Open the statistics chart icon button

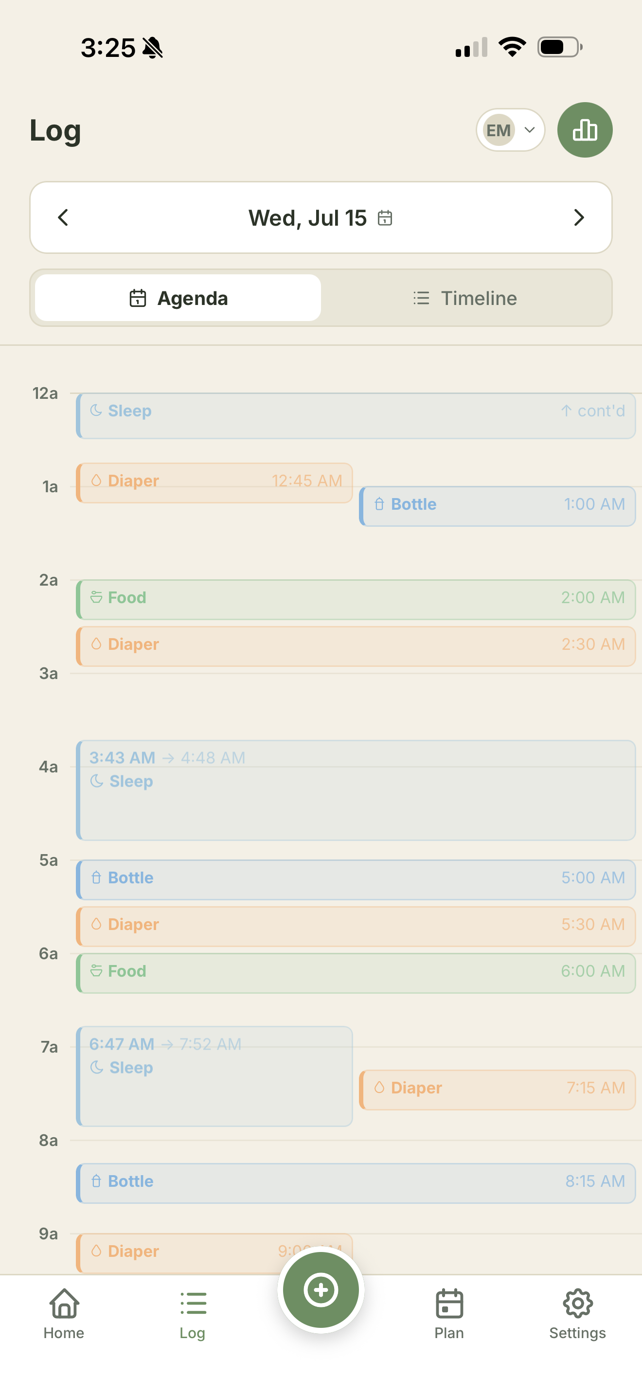tap(585, 130)
